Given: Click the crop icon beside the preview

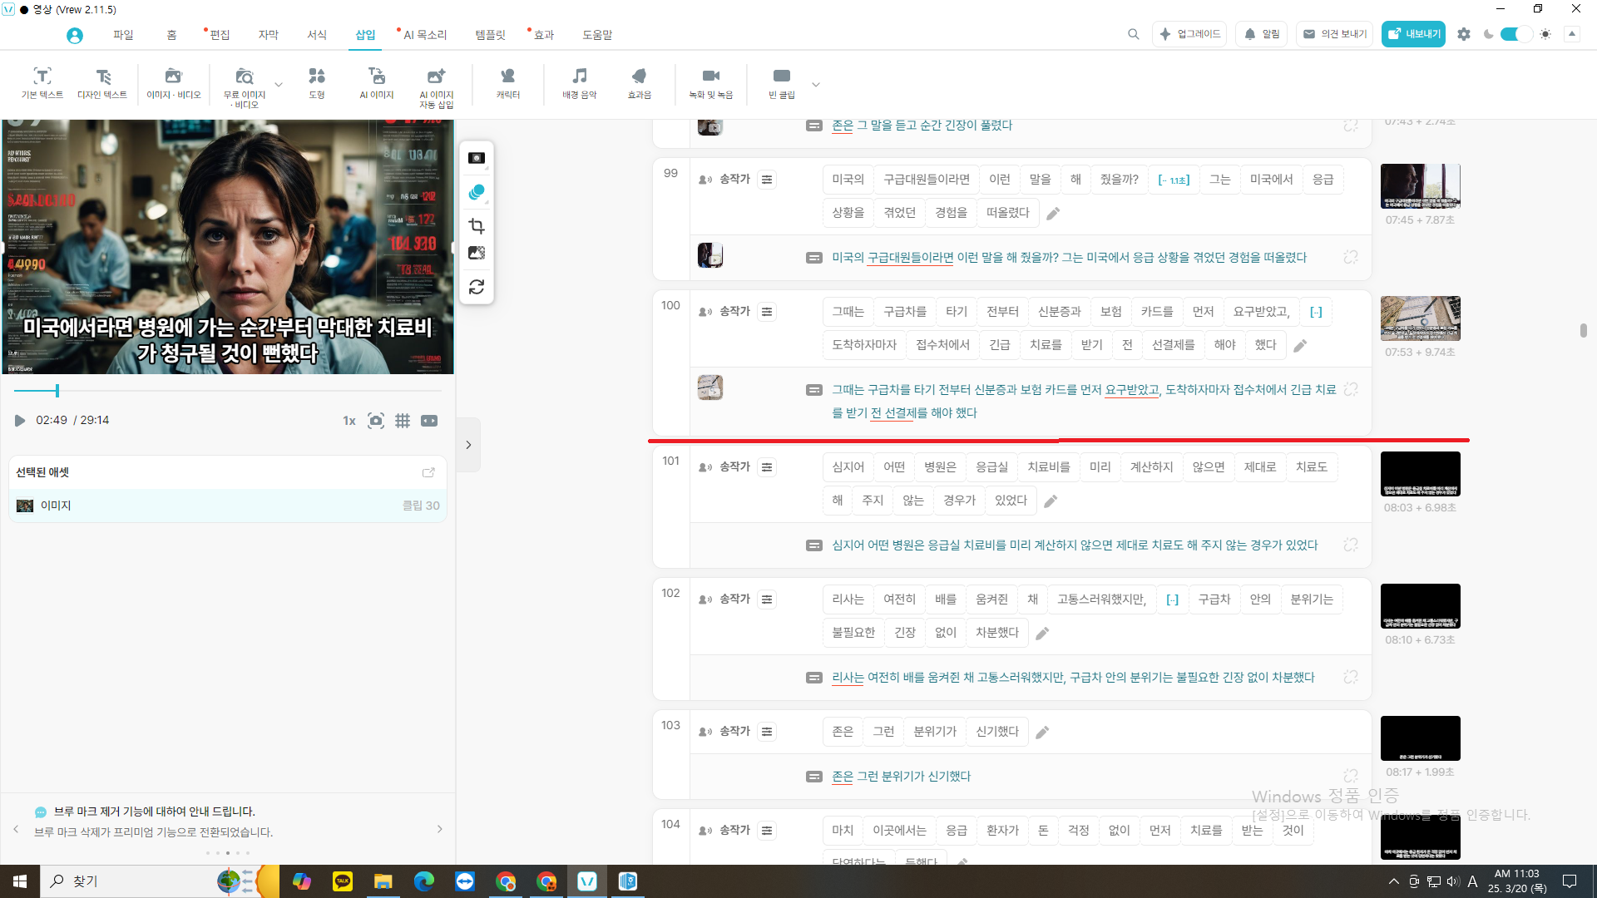Looking at the screenshot, I should [x=477, y=226].
